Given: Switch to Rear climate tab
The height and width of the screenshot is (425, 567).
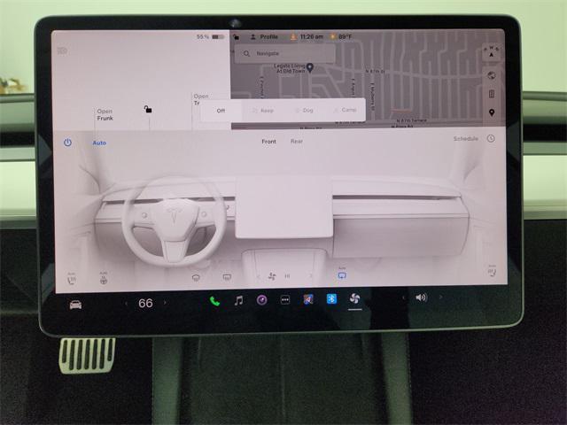Looking at the screenshot, I should point(297,142).
